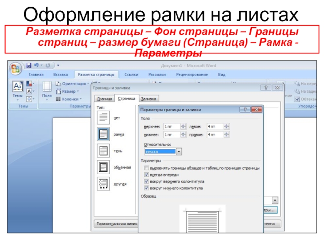The width and height of the screenshot is (324, 243).
Task: Select the тень border type icon
Action: [103, 151]
